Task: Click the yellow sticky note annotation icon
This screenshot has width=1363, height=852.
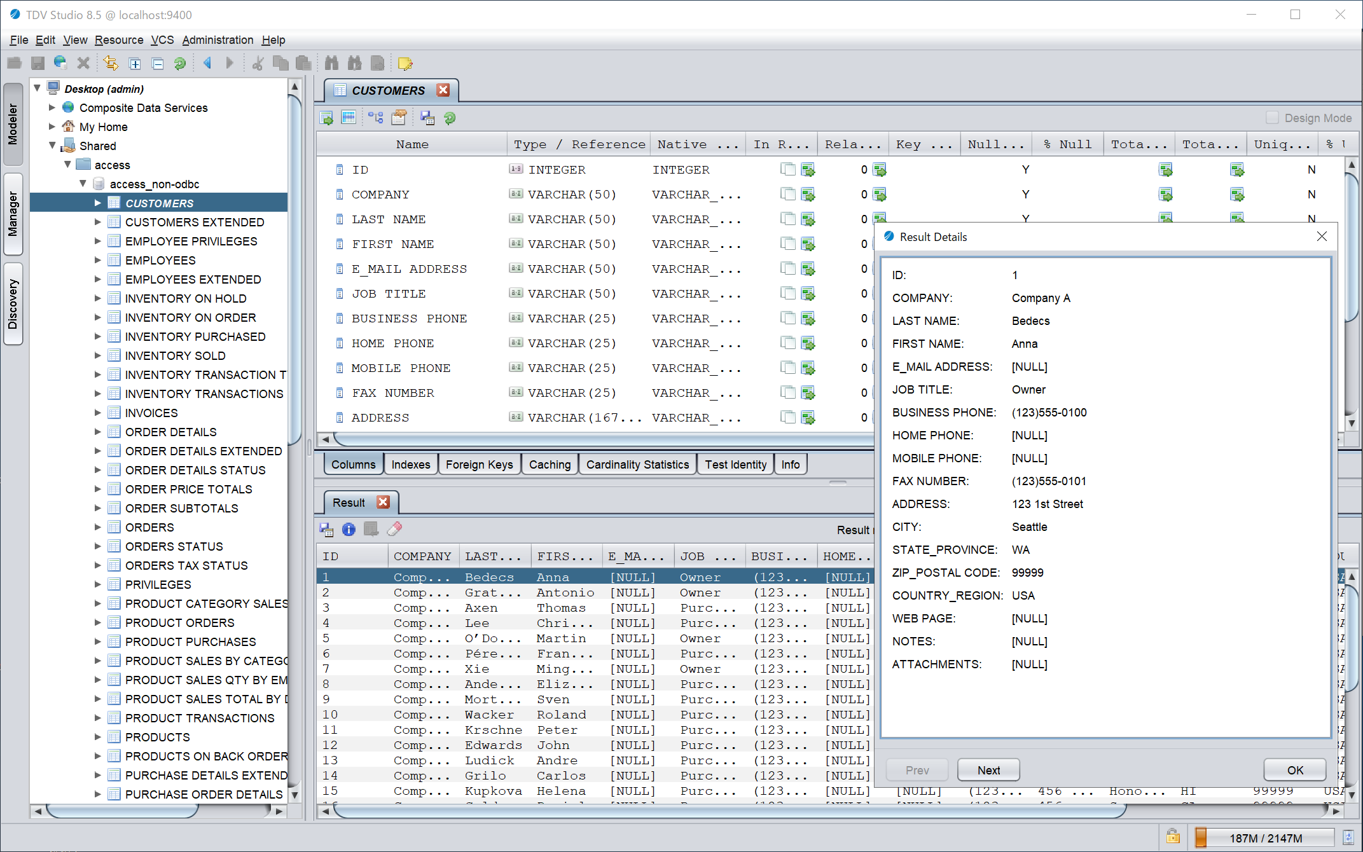Action: pos(405,63)
